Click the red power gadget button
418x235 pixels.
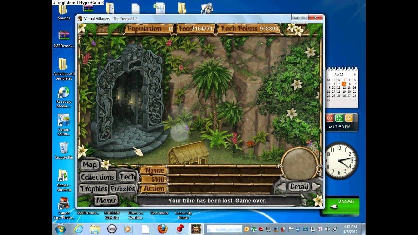(x=330, y=118)
